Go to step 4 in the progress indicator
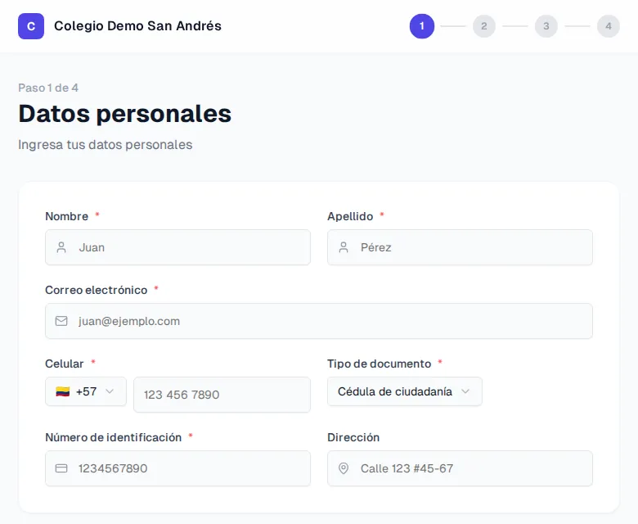 tap(609, 26)
